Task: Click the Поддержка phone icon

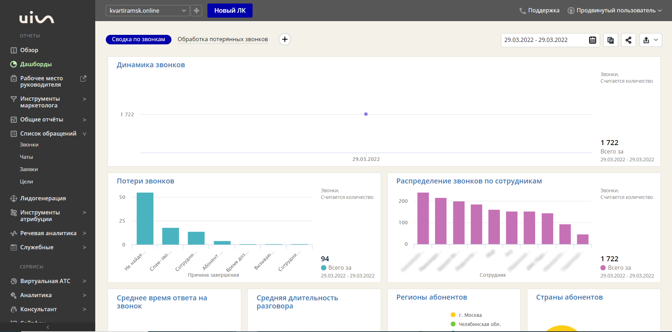Action: point(522,11)
